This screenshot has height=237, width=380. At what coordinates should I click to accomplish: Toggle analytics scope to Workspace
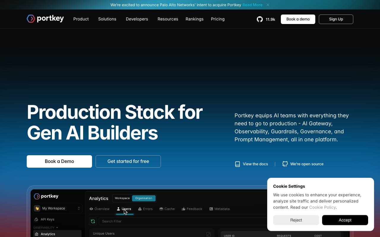[122, 198]
